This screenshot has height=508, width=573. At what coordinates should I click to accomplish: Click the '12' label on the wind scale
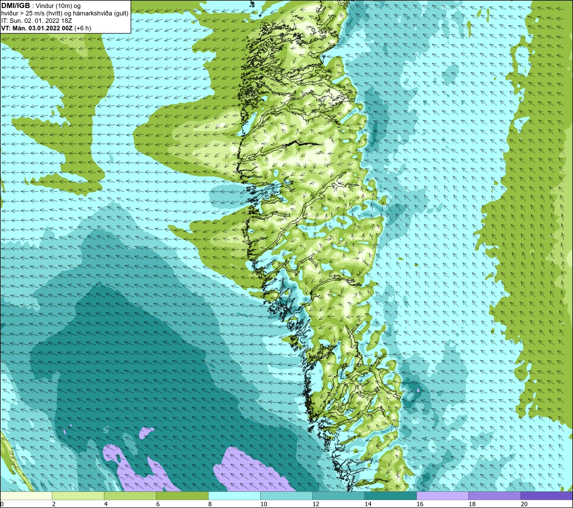[x=316, y=504]
